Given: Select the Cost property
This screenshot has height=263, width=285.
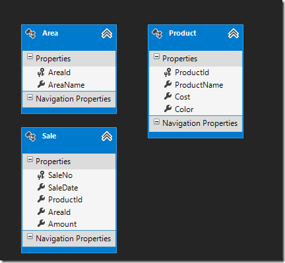Looking at the screenshot, I should 182,97.
